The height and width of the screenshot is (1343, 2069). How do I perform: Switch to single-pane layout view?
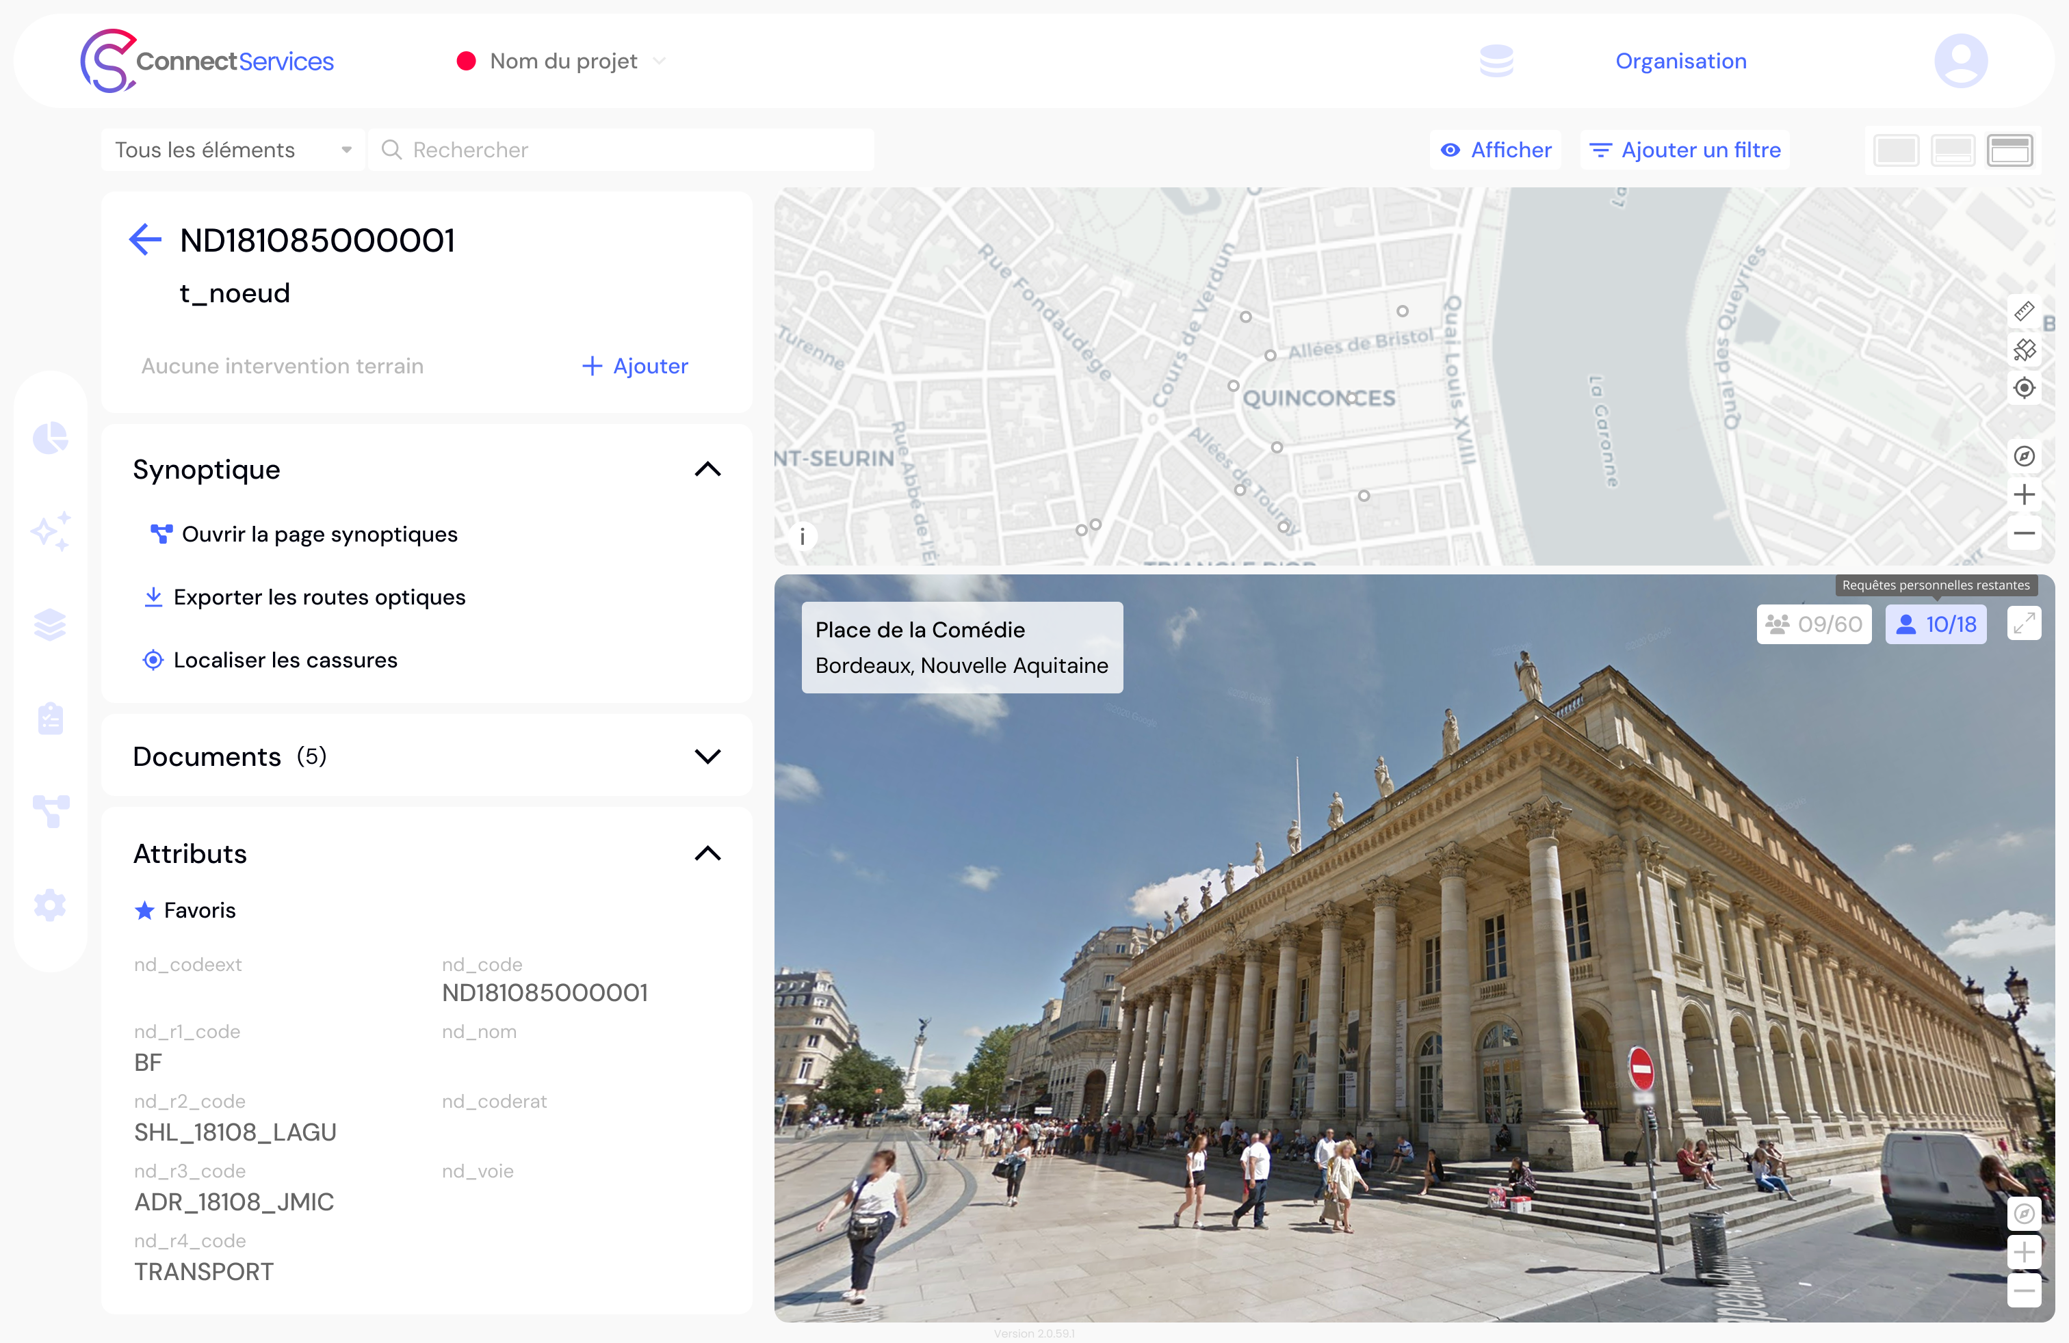(x=1895, y=150)
